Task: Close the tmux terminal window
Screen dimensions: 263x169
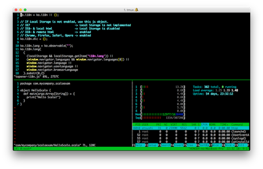Action: tap(15, 9)
